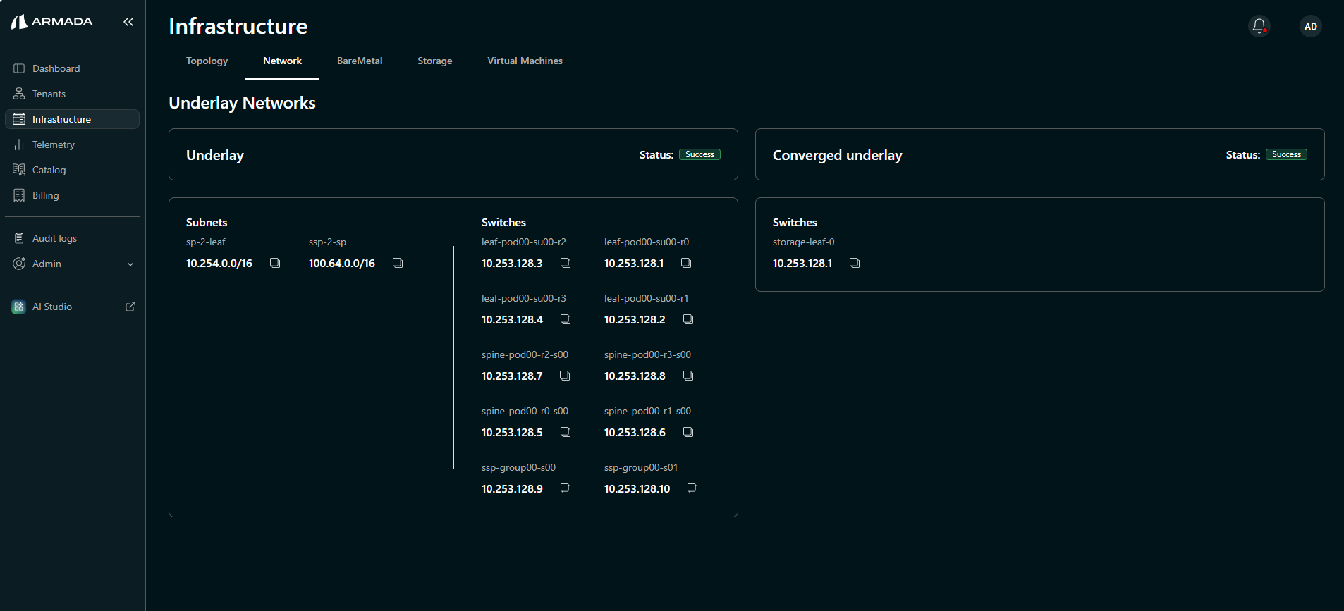Collapse the sidebar with double-chevron icon
Screen dimensions: 1344x611
128,22
